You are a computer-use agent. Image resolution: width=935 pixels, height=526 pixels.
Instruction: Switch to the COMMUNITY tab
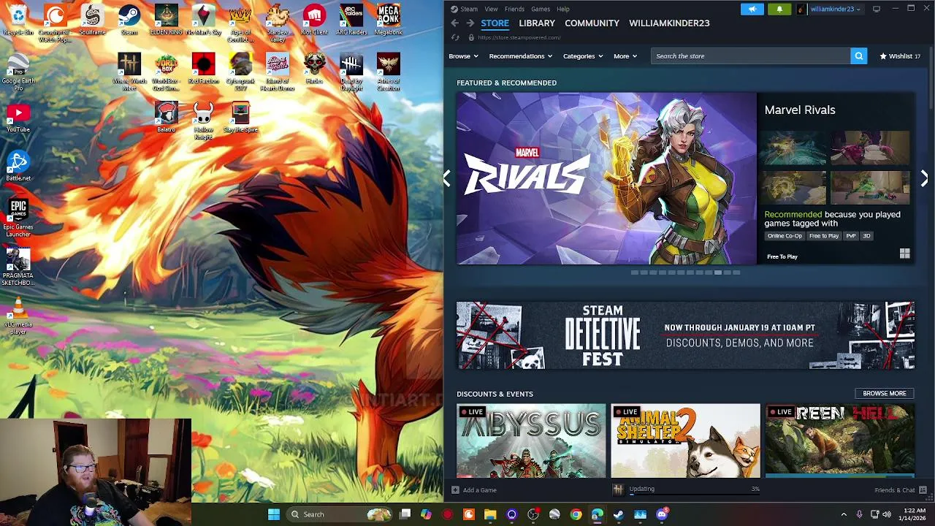592,23
